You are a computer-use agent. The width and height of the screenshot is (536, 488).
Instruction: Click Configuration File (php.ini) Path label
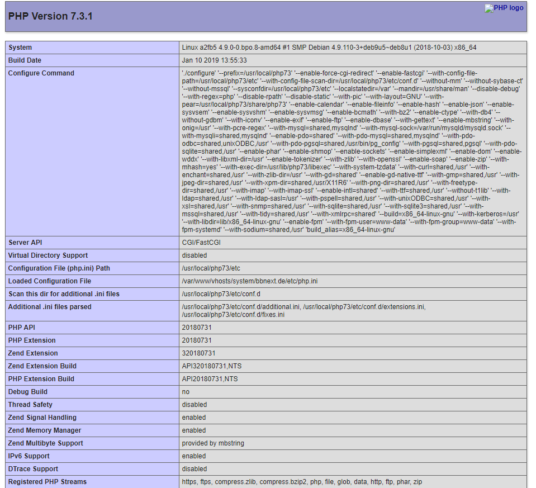tap(59, 268)
